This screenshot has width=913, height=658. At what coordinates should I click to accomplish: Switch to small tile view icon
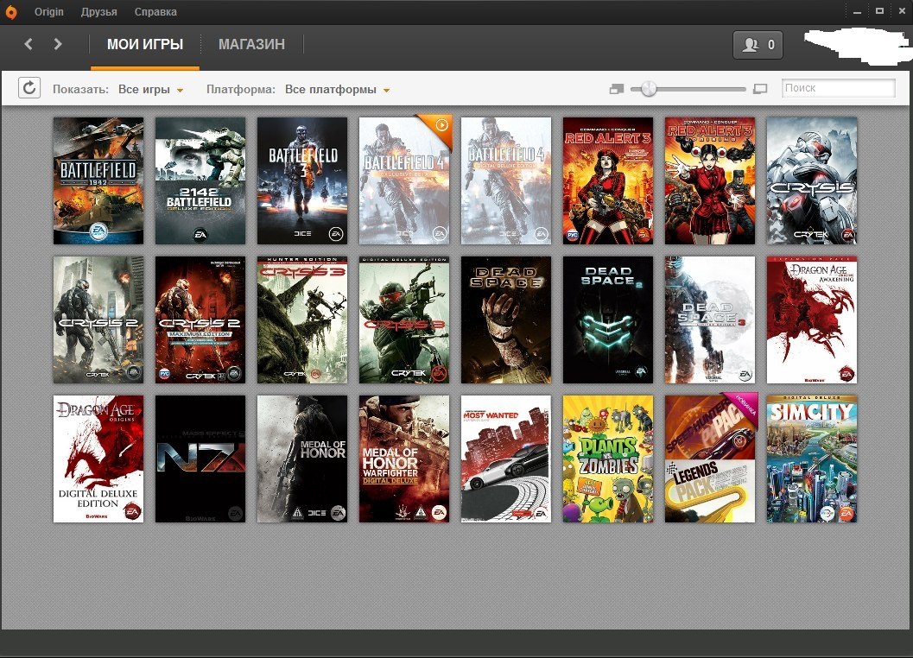coord(616,89)
